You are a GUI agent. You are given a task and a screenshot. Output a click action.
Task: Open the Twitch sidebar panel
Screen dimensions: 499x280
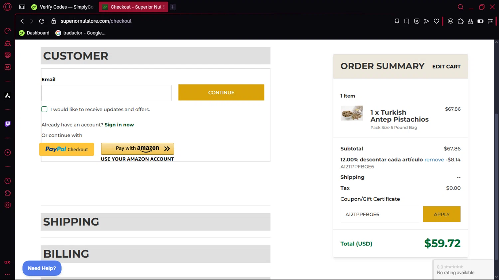click(x=7, y=124)
